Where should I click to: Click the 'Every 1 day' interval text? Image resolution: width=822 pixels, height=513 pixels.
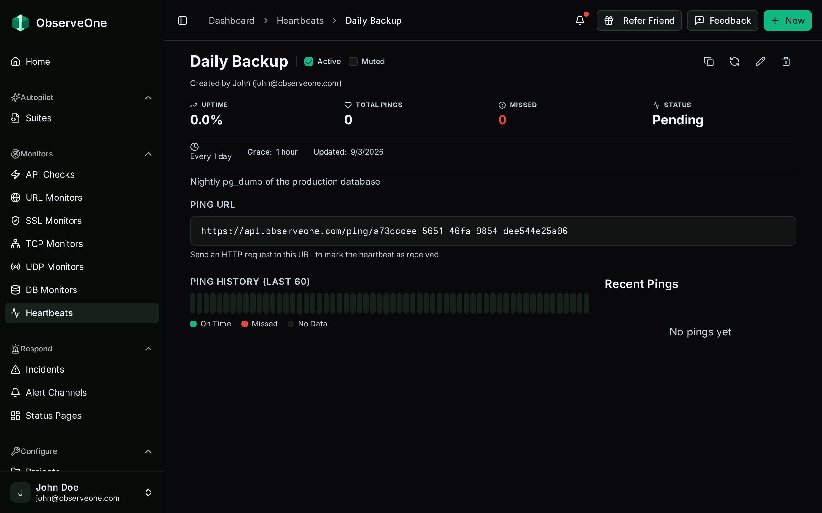point(211,156)
